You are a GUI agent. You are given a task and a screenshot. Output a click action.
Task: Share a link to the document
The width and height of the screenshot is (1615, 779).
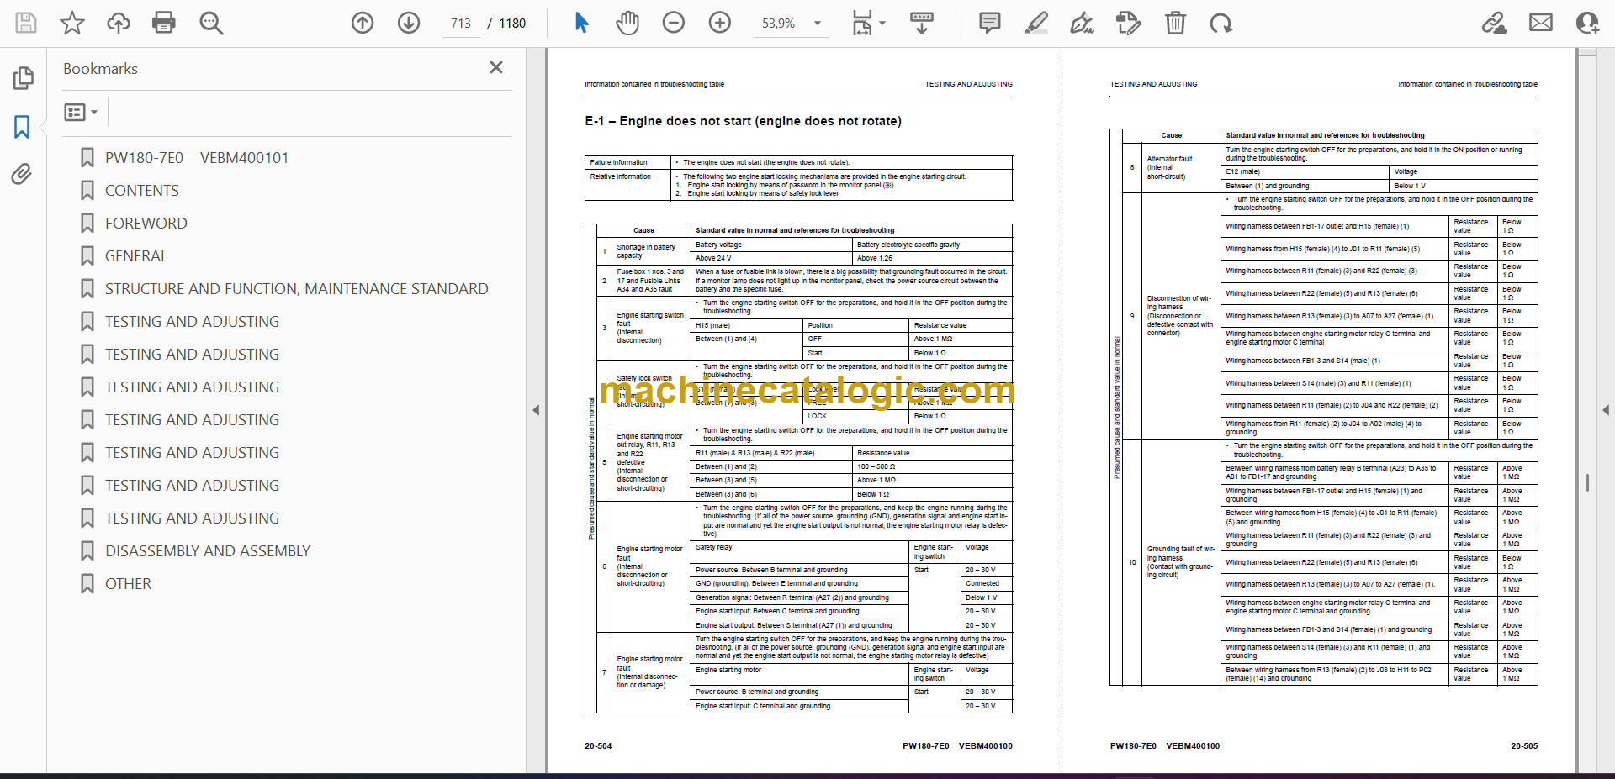click(x=1495, y=23)
